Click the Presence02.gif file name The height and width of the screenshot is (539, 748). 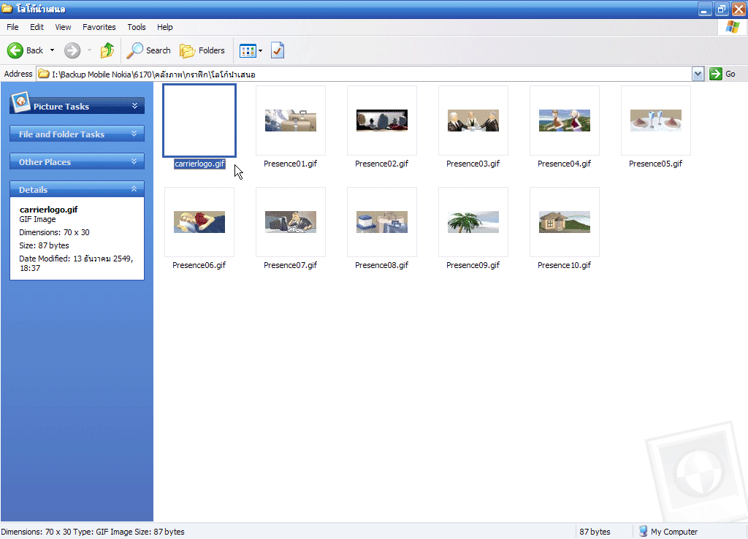(x=381, y=164)
